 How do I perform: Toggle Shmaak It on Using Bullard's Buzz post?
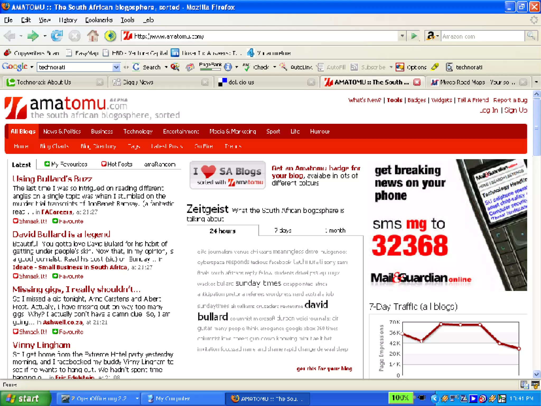30,221
